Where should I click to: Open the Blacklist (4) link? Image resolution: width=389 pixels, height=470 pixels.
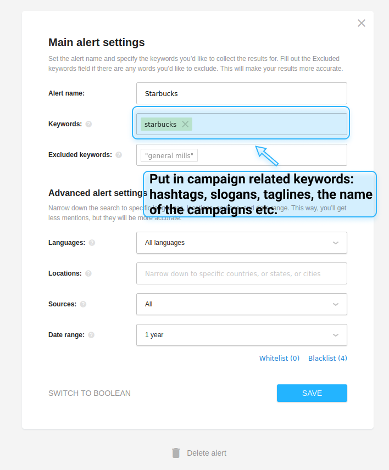[327, 358]
